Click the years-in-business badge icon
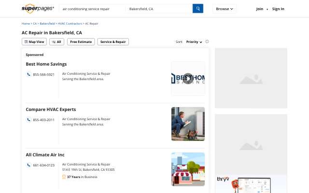 [x=64, y=177]
